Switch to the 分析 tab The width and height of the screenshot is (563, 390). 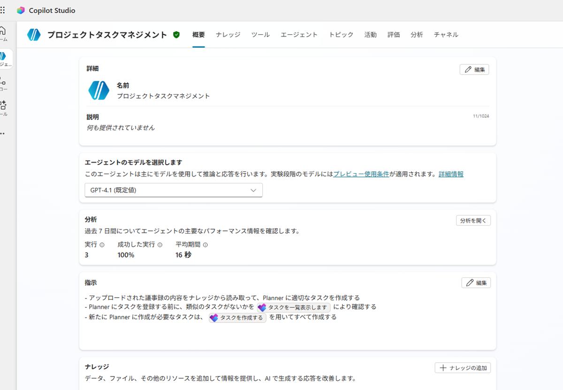click(x=417, y=34)
